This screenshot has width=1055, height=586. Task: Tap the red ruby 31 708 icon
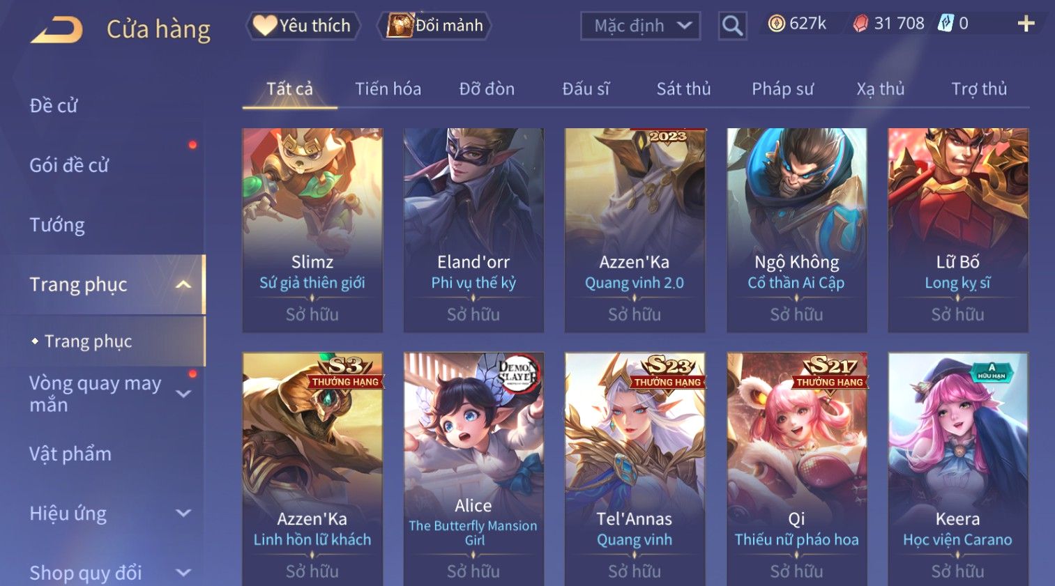tap(861, 24)
